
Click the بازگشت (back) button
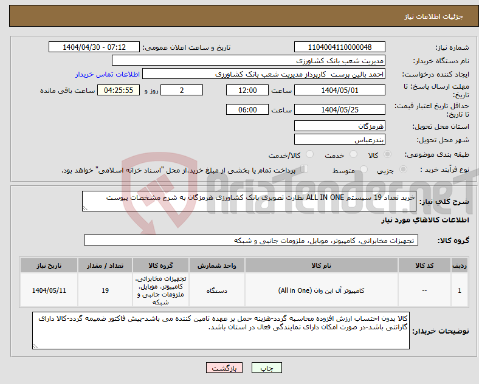[x=224, y=368]
